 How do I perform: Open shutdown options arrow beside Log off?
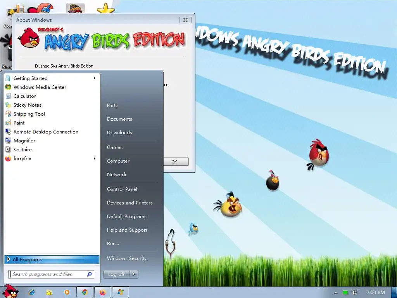134,274
